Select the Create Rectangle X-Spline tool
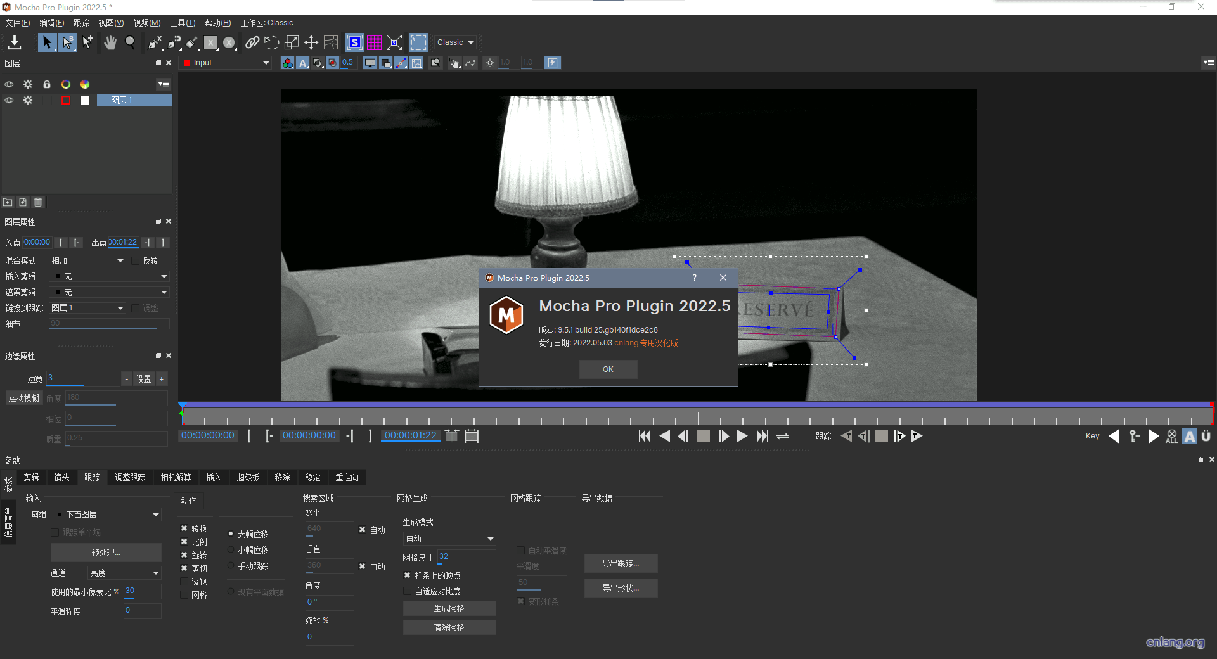1217x659 pixels. tap(210, 42)
